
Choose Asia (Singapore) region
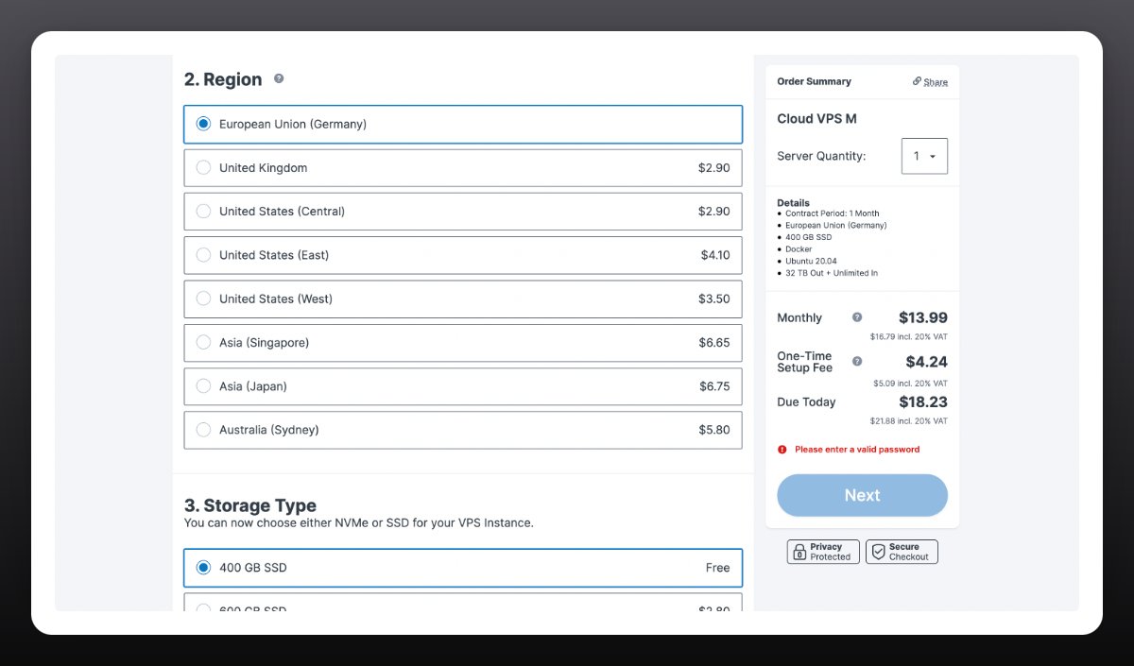(203, 343)
